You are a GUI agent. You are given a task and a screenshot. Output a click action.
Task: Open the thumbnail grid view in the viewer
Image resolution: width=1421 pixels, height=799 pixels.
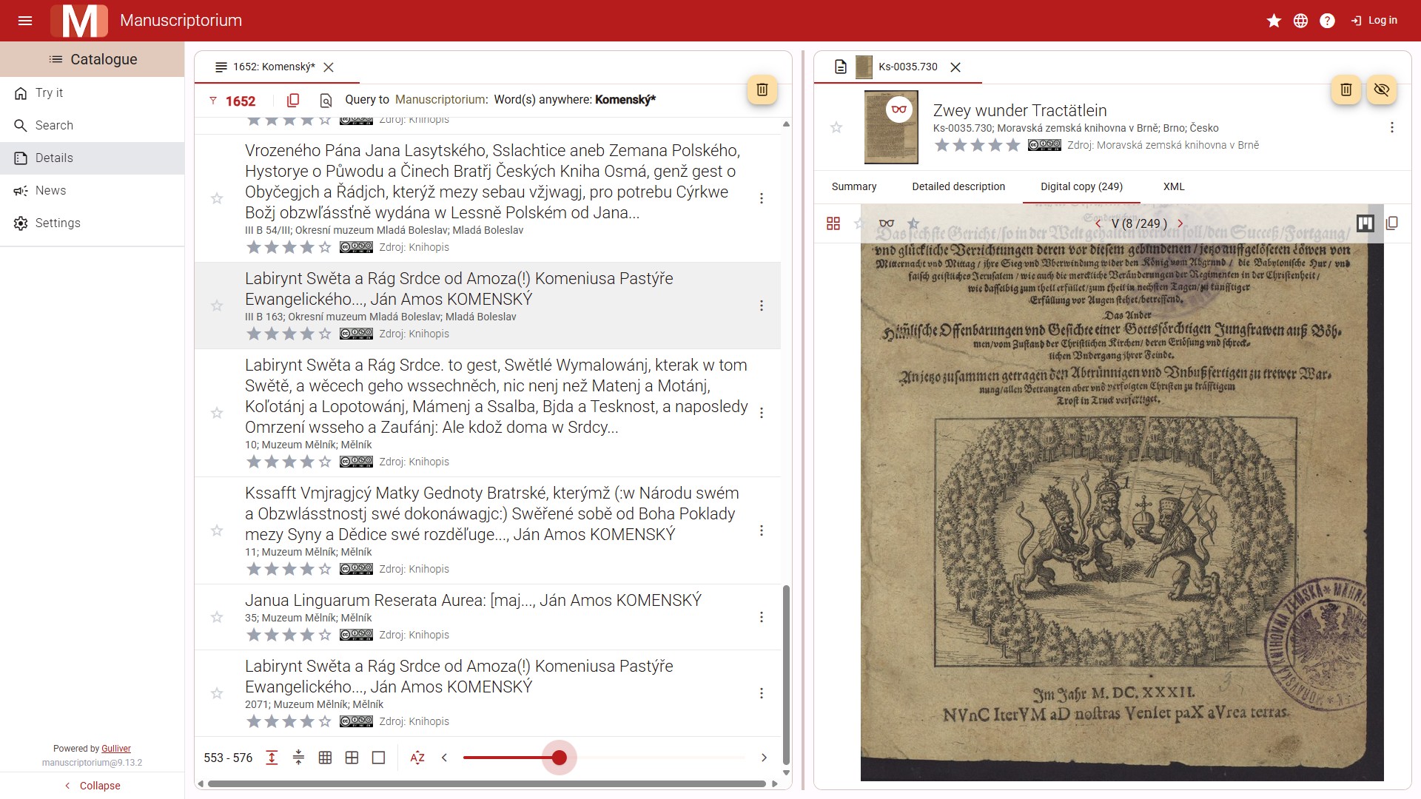point(833,223)
